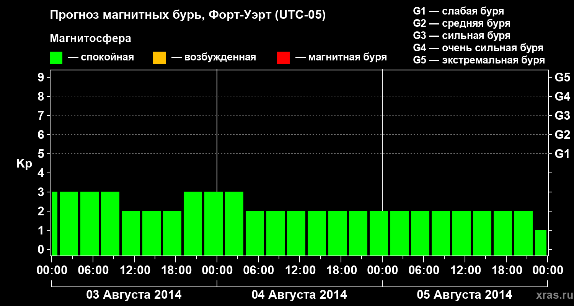Image resolution: width=574 pixels, height=306 pixels.
Task: Click the Kp axis value 7
Action: [42, 116]
